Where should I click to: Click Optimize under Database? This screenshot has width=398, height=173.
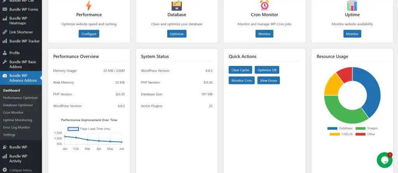177,34
